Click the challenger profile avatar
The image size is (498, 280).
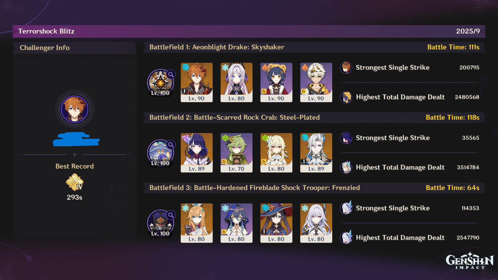[75, 109]
